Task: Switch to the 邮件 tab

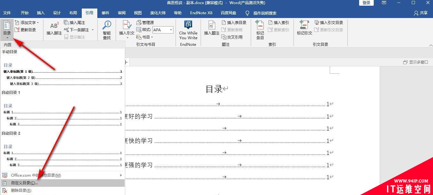Action: 105,13
